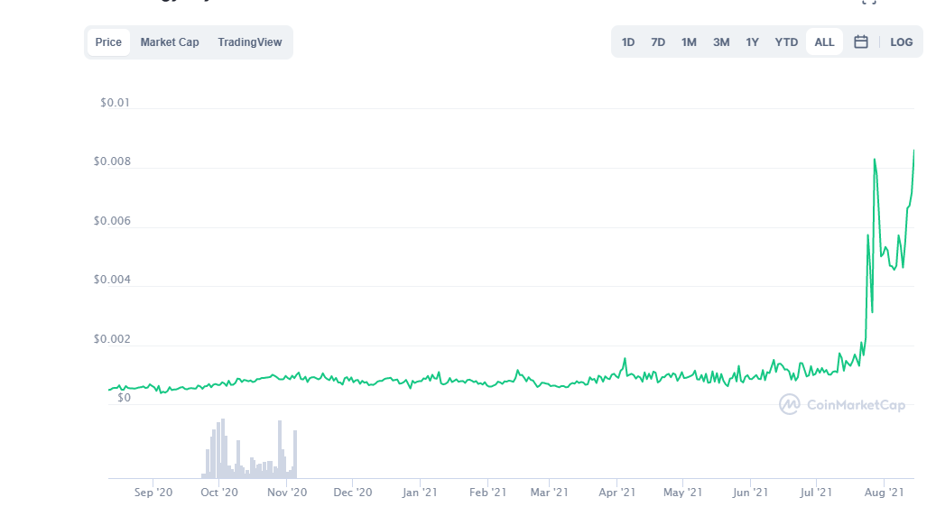Click the Sep '20 date label
The image size is (936, 516).
click(153, 493)
